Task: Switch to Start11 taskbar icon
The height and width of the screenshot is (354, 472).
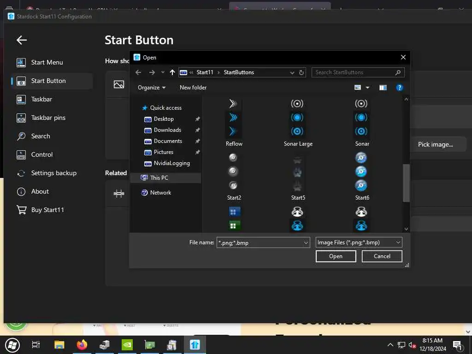Action: pos(195,345)
